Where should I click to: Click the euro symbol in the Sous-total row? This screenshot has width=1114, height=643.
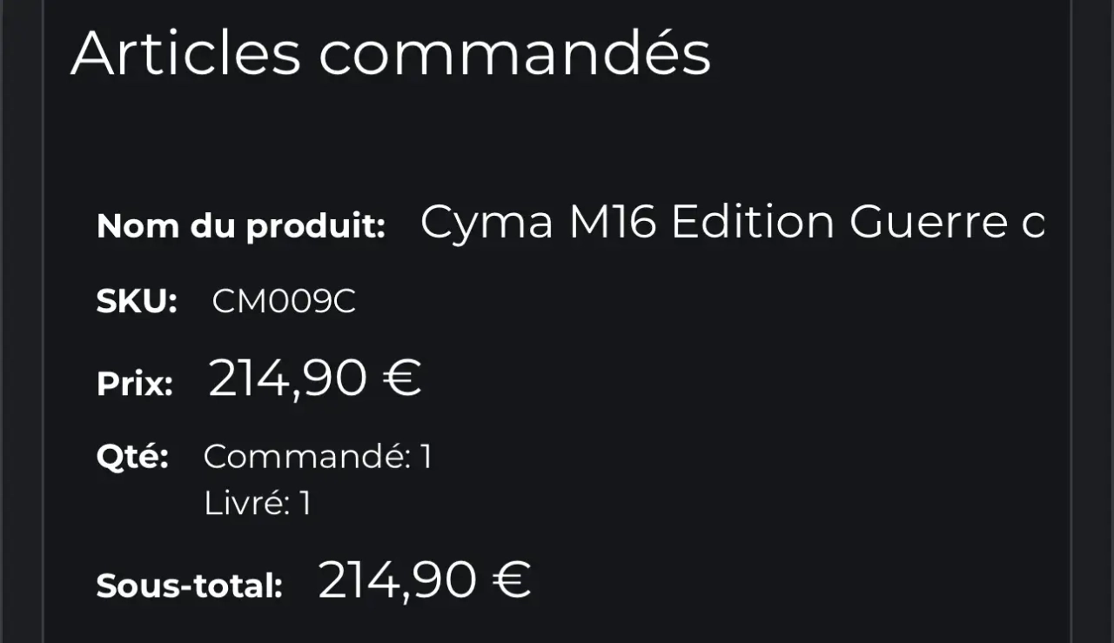(x=512, y=580)
